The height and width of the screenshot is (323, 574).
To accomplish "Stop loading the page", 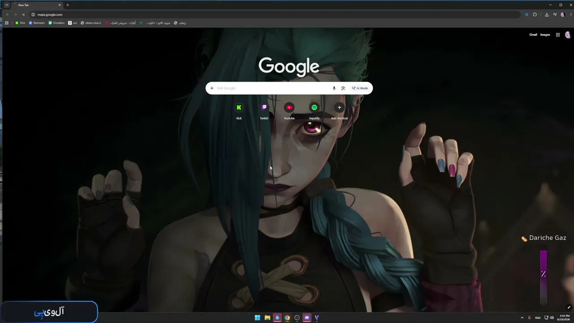I will coord(23,14).
